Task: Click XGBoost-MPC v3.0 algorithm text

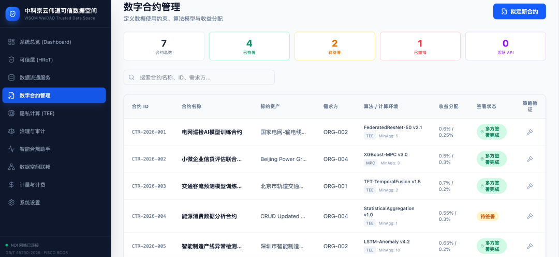Action: point(386,154)
